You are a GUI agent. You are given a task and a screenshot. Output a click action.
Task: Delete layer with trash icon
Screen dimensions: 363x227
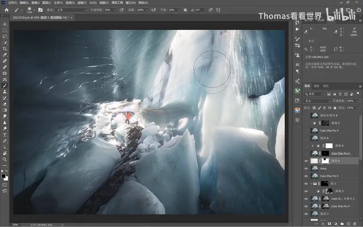[354, 224]
